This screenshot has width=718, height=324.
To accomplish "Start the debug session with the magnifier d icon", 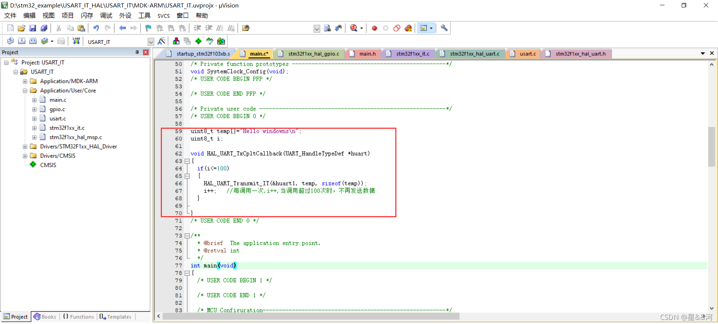I will (353, 28).
